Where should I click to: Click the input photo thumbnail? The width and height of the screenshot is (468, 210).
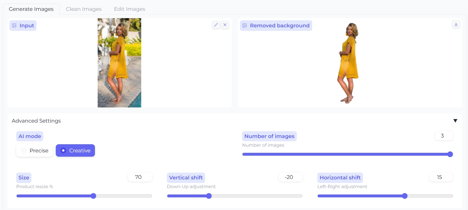pyautogui.click(x=119, y=63)
